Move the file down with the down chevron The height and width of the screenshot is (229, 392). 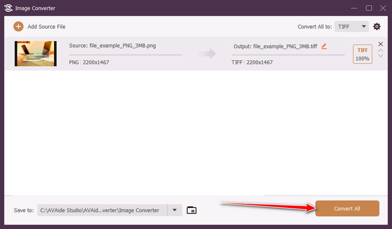coord(381,56)
